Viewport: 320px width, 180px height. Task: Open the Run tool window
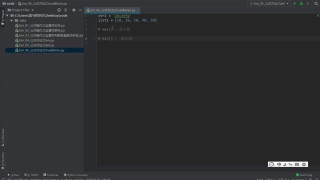click(x=13, y=175)
